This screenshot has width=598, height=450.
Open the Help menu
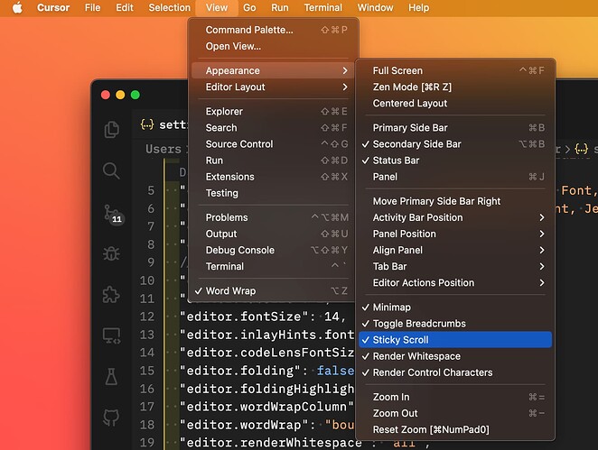point(419,7)
